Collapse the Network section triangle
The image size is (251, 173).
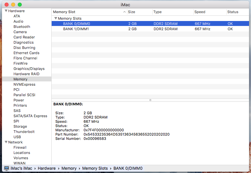[6, 142]
